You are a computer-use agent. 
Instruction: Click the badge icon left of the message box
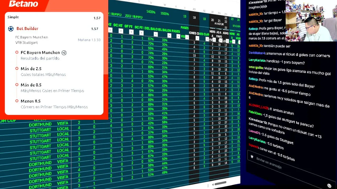(252, 157)
